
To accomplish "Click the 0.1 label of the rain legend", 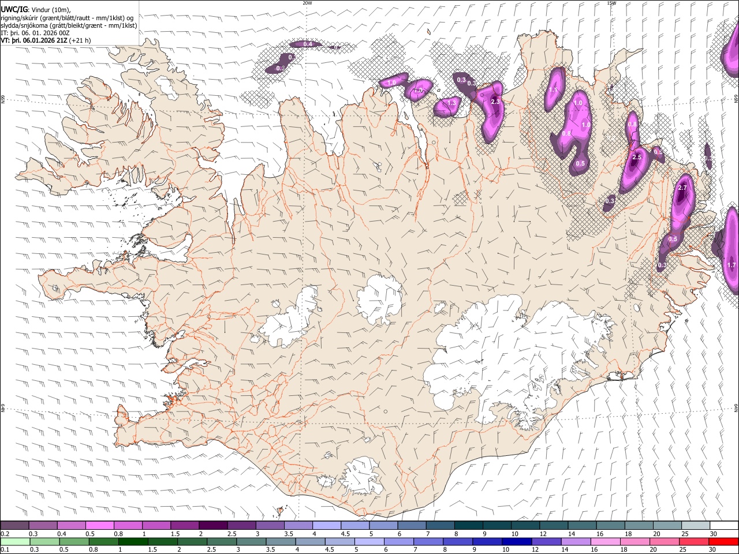I will [x=5, y=549].
